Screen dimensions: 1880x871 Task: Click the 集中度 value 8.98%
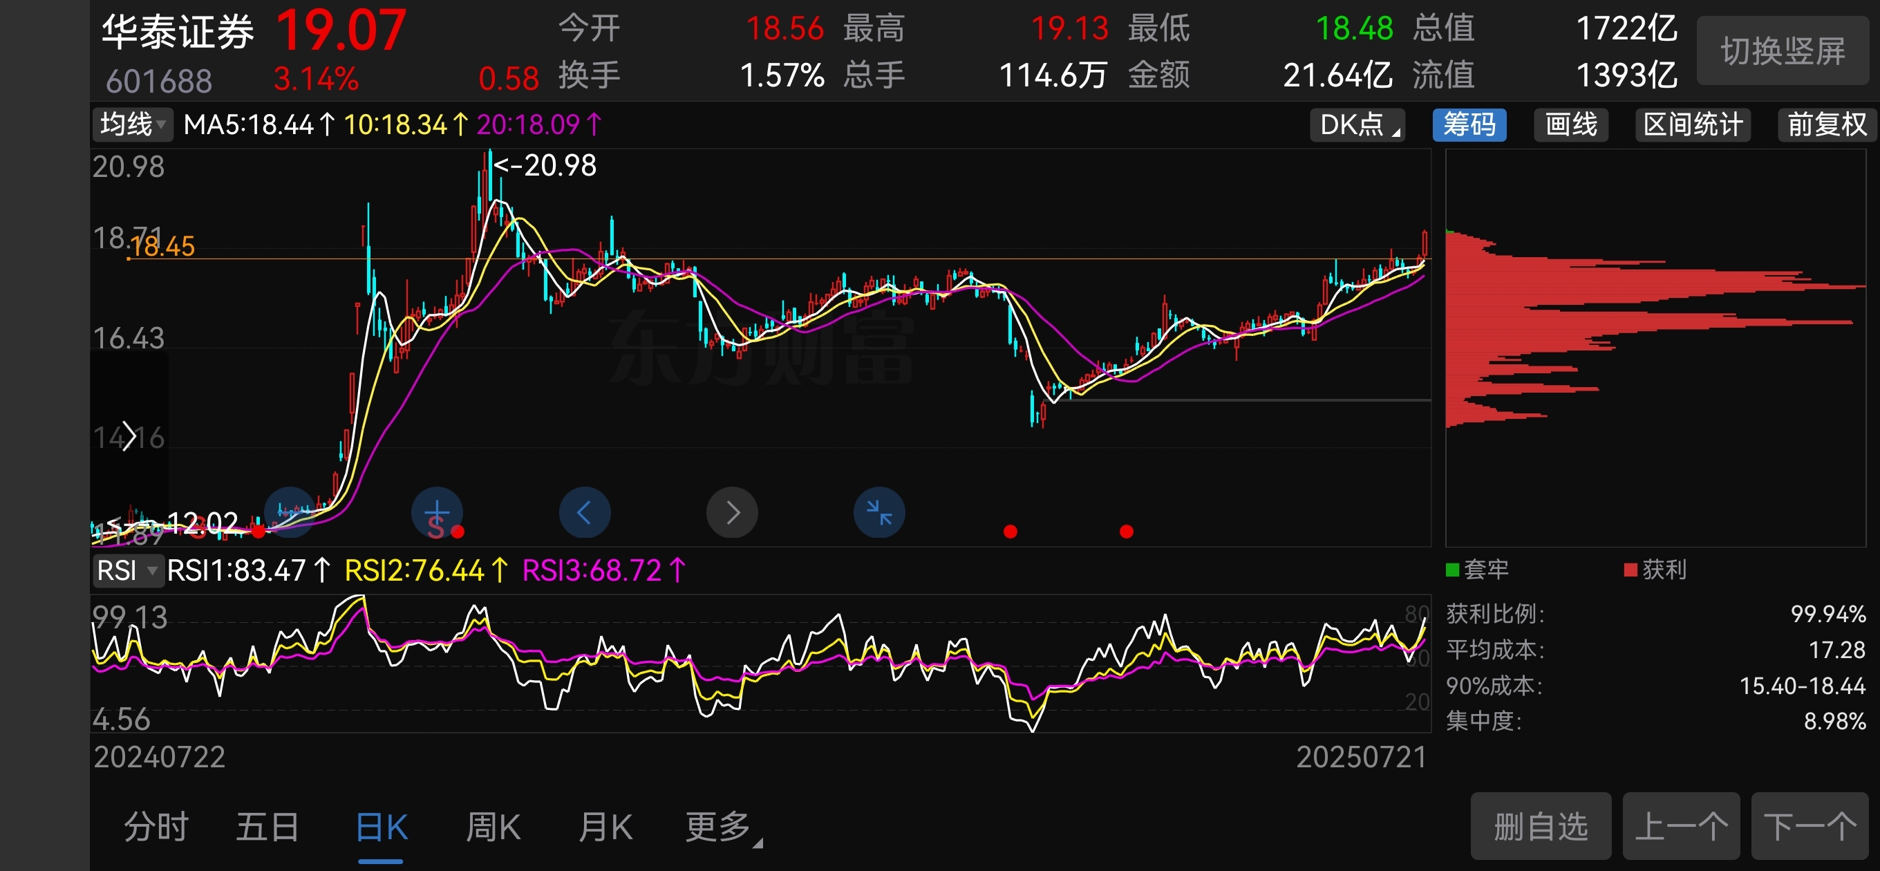(1834, 721)
